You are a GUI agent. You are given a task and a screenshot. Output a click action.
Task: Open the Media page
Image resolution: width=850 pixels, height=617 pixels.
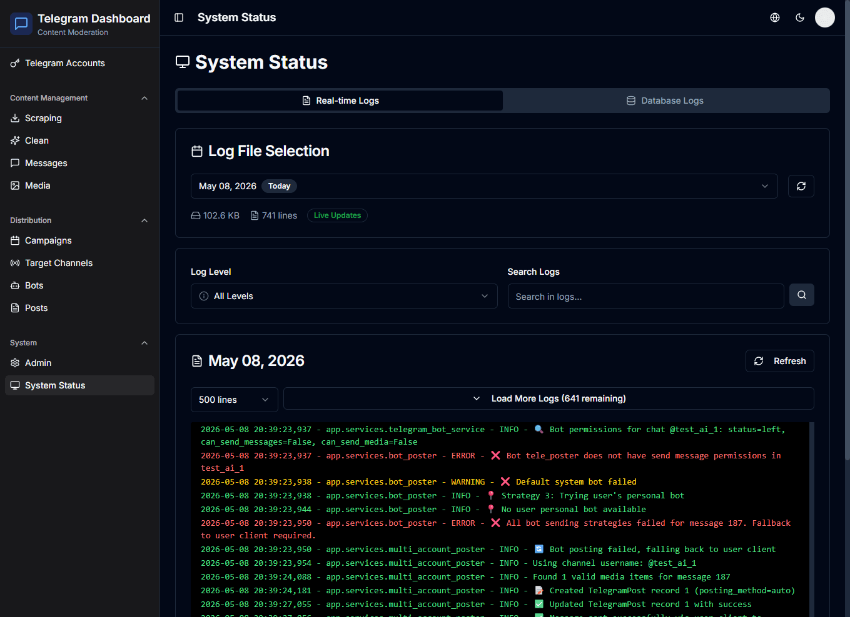pyautogui.click(x=79, y=185)
